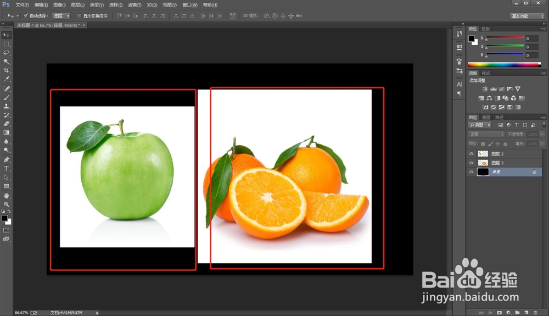Click the color spectrum ramp
This screenshot has width=549, height=316.
[x=504, y=64]
